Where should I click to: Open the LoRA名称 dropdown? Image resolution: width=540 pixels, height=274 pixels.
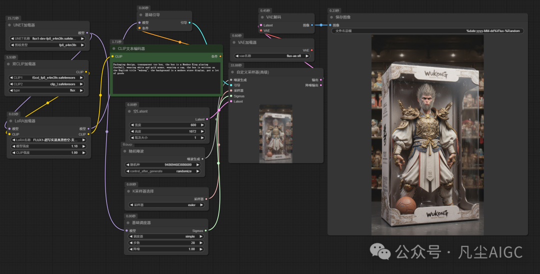48,140
